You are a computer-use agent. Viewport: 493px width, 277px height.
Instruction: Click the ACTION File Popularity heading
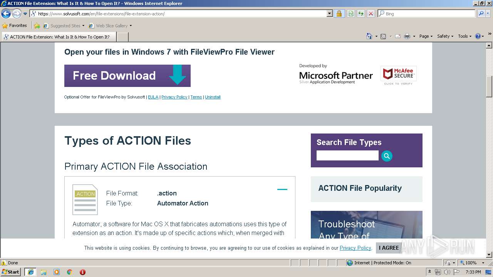[x=360, y=188]
